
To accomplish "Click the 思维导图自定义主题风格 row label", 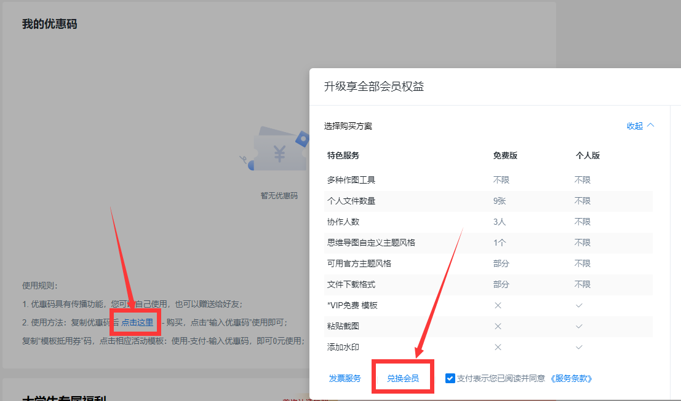I will click(371, 243).
